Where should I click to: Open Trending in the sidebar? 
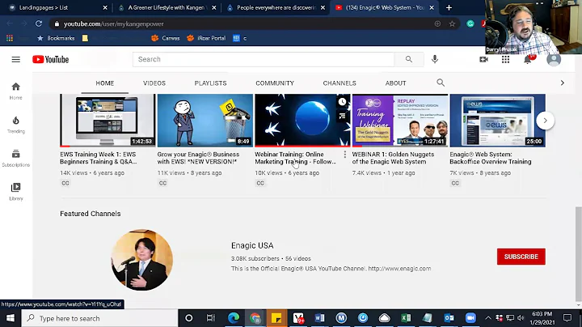coord(15,125)
